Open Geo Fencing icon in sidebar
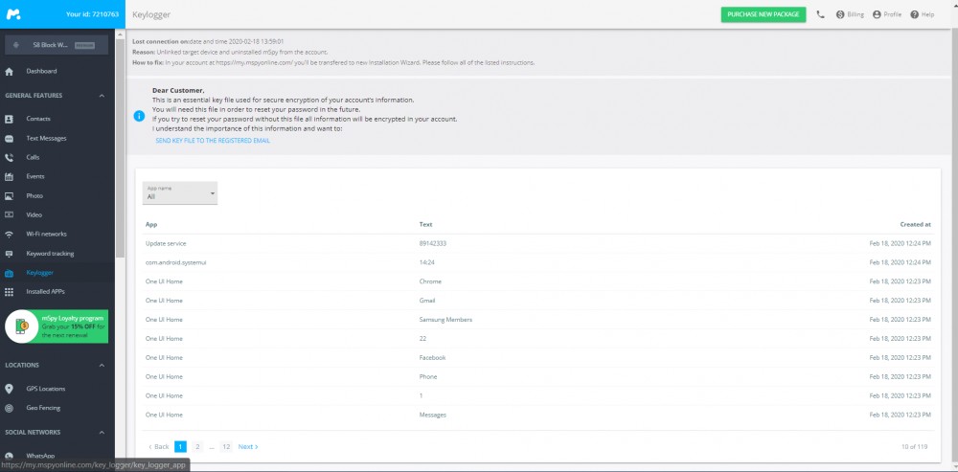Screen dimensions: 958x472 point(10,408)
